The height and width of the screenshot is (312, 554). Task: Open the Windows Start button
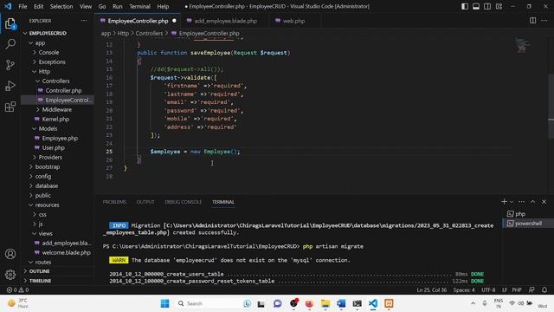[x=164, y=303]
